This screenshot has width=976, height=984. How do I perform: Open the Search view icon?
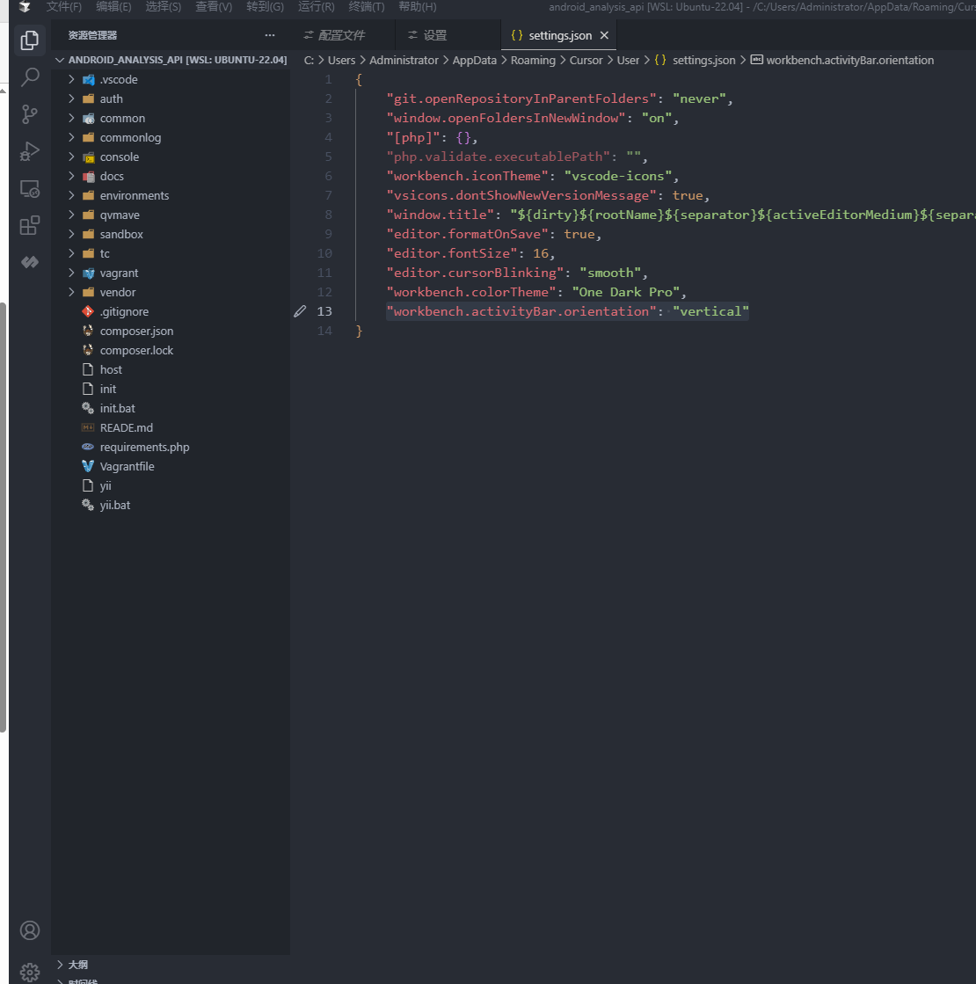pos(30,77)
